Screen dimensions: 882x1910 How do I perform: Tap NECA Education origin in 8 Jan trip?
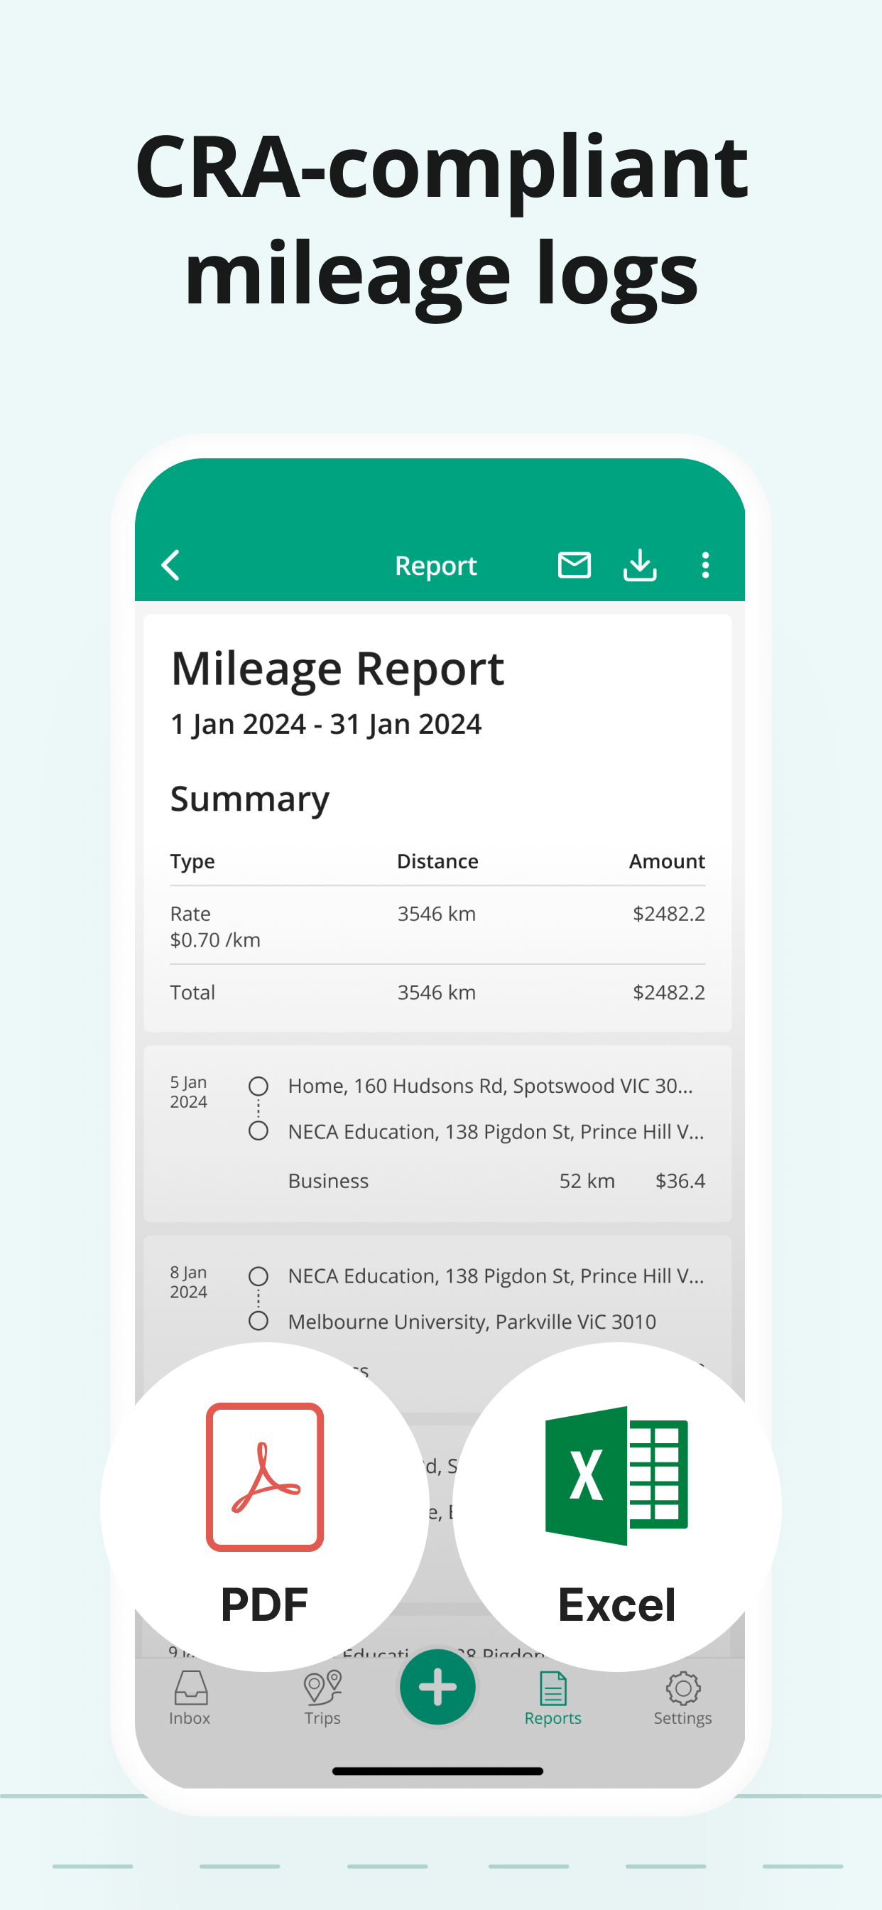[x=496, y=1275]
